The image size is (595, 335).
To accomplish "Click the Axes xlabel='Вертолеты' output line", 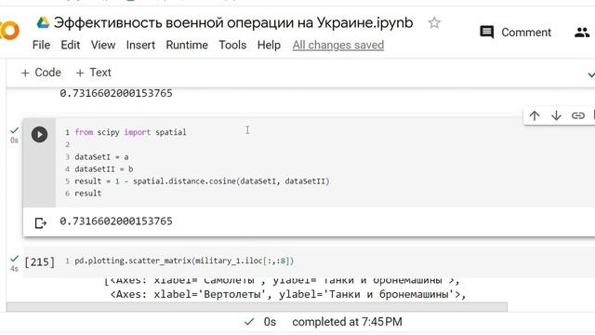I will click(287, 294).
